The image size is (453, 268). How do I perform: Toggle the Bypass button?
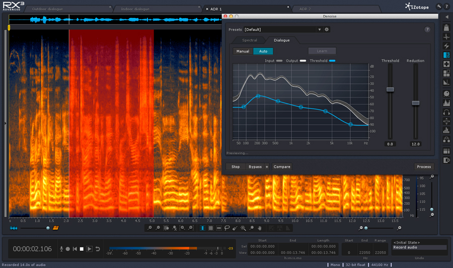(255, 167)
